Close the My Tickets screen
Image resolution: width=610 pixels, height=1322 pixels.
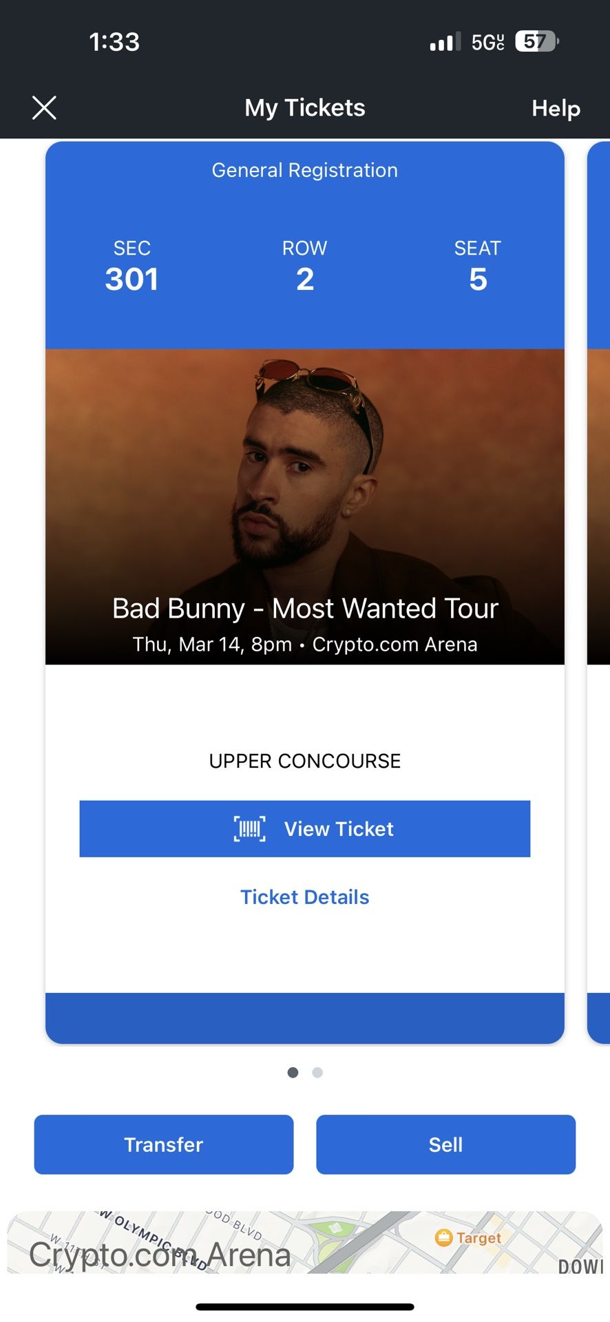coord(44,107)
